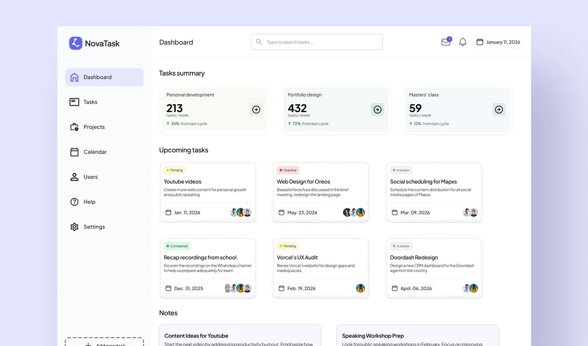The width and height of the screenshot is (588, 346).
Task: Click the Dec. 31, 2025 due date
Action: pyautogui.click(x=189, y=288)
